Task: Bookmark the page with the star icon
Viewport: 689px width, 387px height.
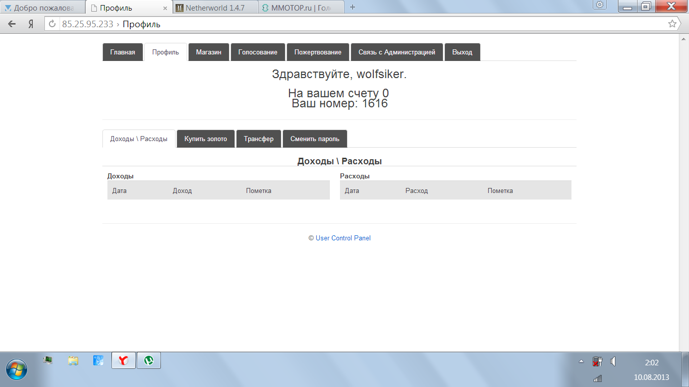Action: [672, 24]
